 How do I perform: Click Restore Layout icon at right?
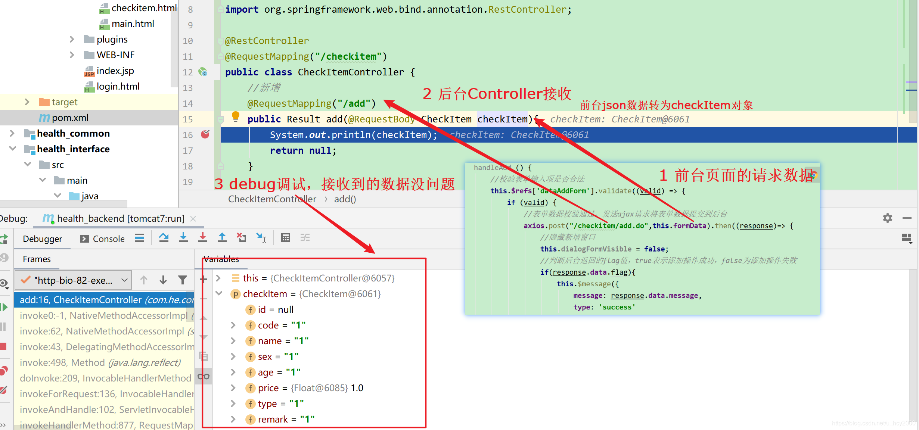tap(906, 238)
